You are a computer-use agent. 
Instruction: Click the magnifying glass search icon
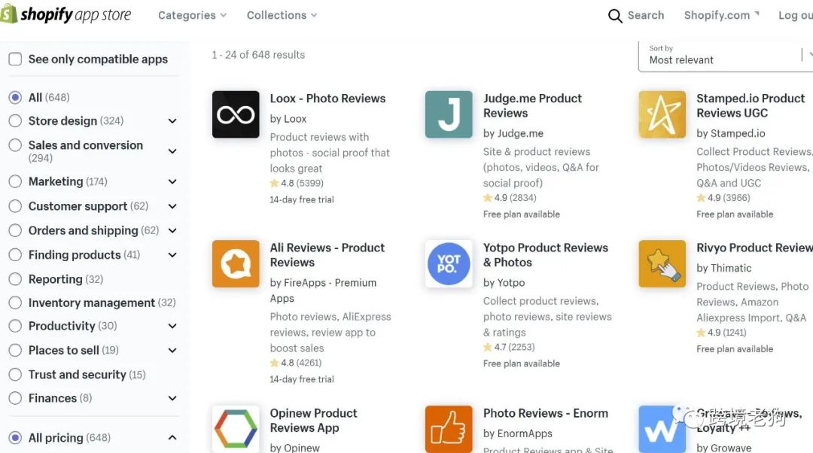click(x=615, y=16)
